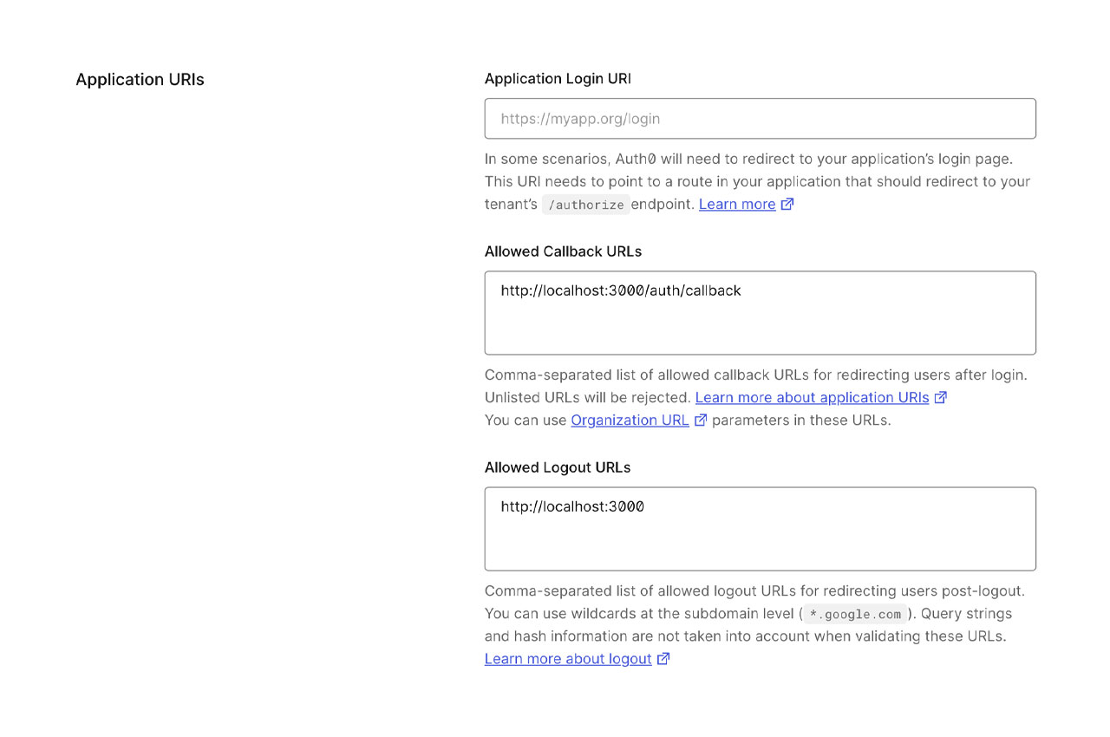
Task: Click the https://myapp.org/login placeholder text
Action: [x=581, y=119]
